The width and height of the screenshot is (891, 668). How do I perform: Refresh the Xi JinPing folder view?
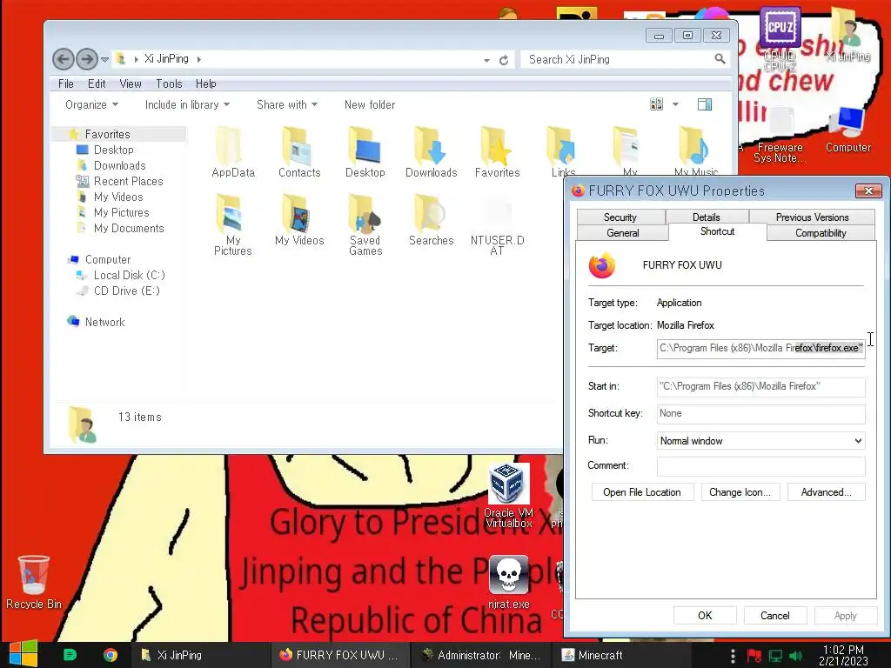[x=504, y=60]
